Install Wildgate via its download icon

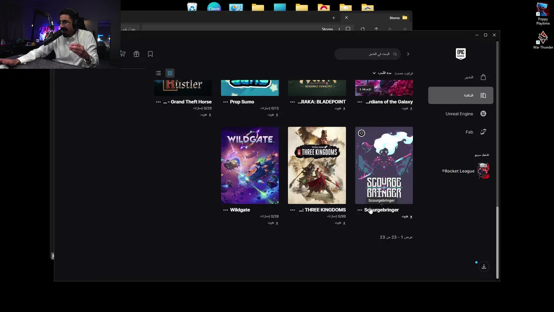[x=277, y=223]
